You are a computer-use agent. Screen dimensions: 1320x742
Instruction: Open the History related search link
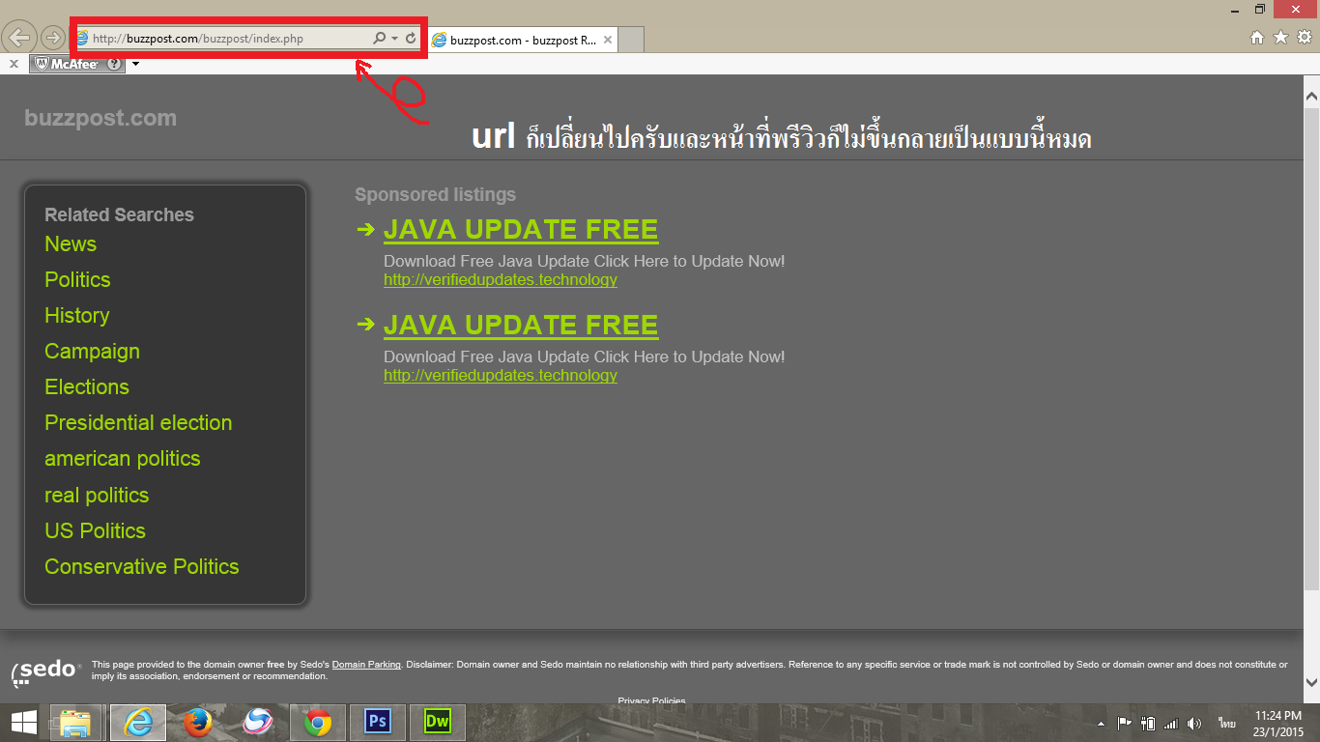tap(76, 316)
